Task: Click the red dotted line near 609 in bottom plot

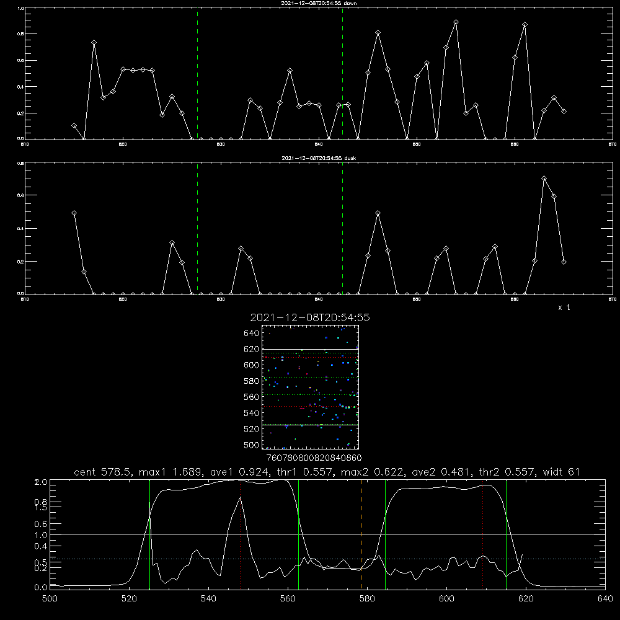Action: tap(483, 534)
